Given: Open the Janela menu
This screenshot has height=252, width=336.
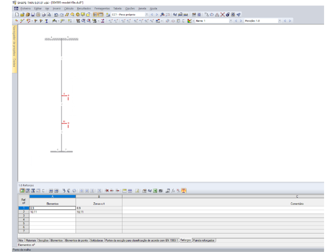Looking at the screenshot, I should (142, 8).
